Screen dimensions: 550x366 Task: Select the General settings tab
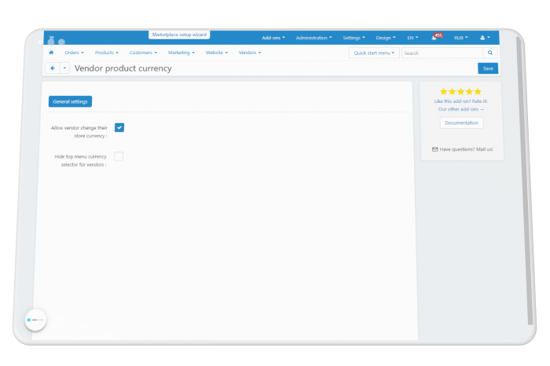point(70,101)
